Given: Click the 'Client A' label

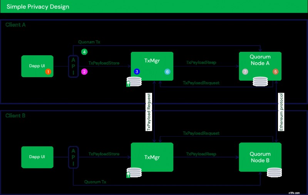Looking at the screenshot, I should tap(15, 25).
